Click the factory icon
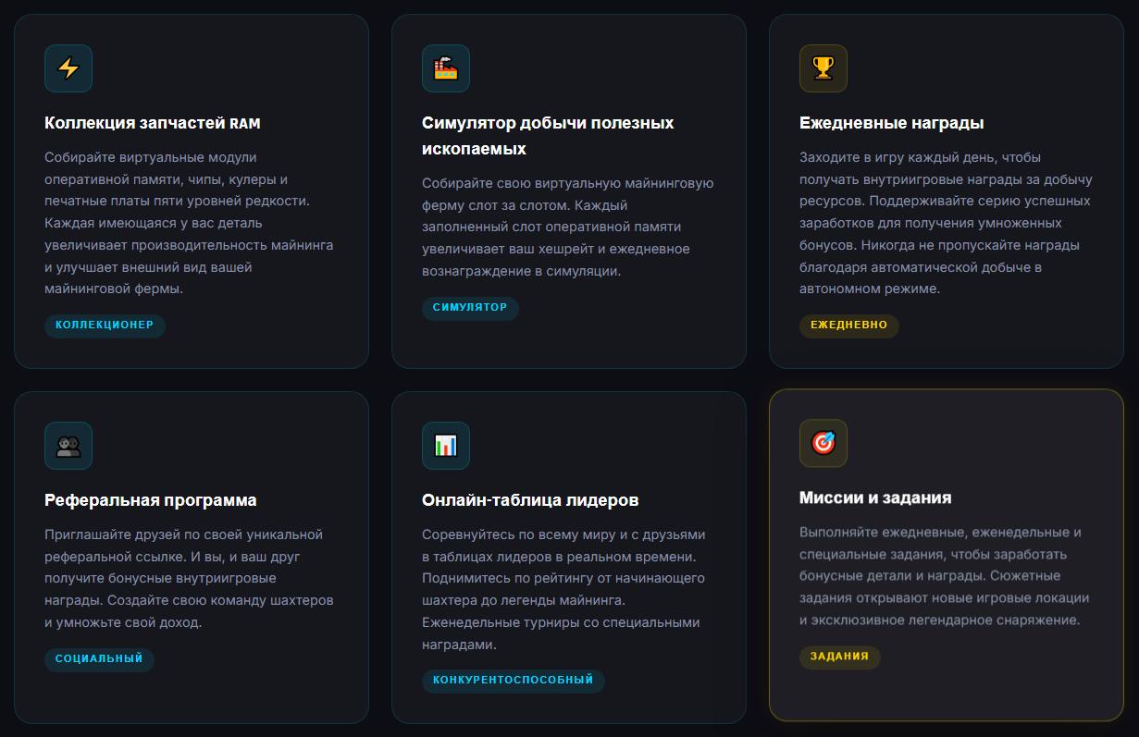The height and width of the screenshot is (737, 1139). (x=446, y=68)
